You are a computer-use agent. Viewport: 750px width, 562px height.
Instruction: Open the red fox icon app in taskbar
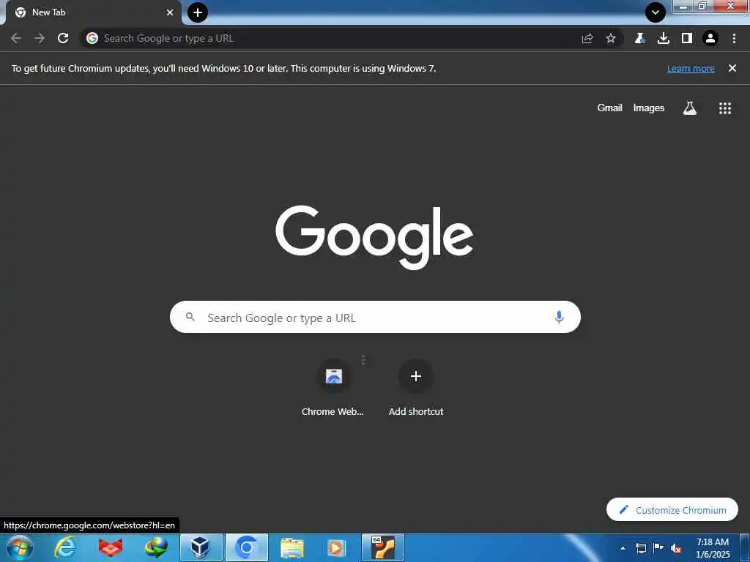coord(111,547)
